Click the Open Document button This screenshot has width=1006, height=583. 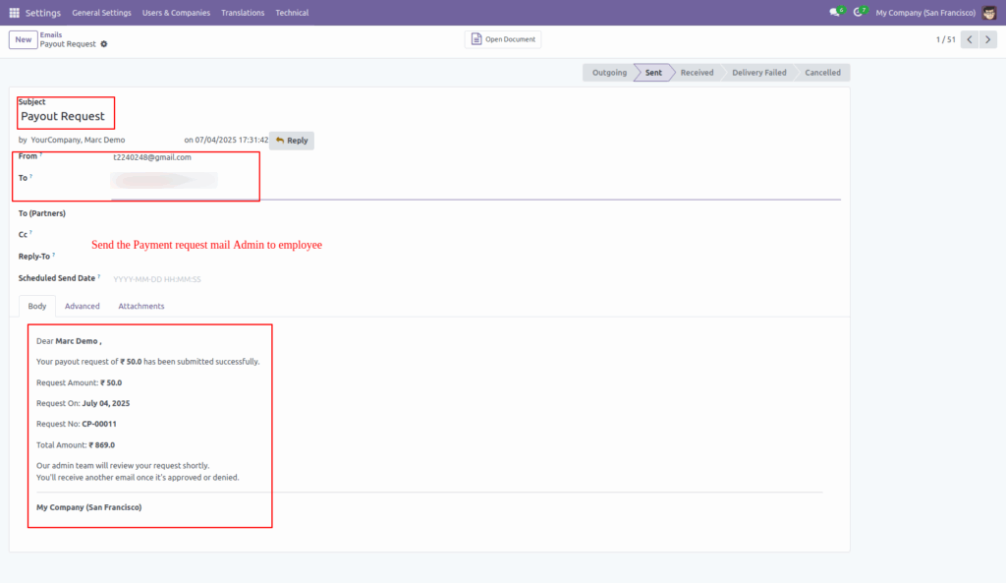(x=503, y=38)
